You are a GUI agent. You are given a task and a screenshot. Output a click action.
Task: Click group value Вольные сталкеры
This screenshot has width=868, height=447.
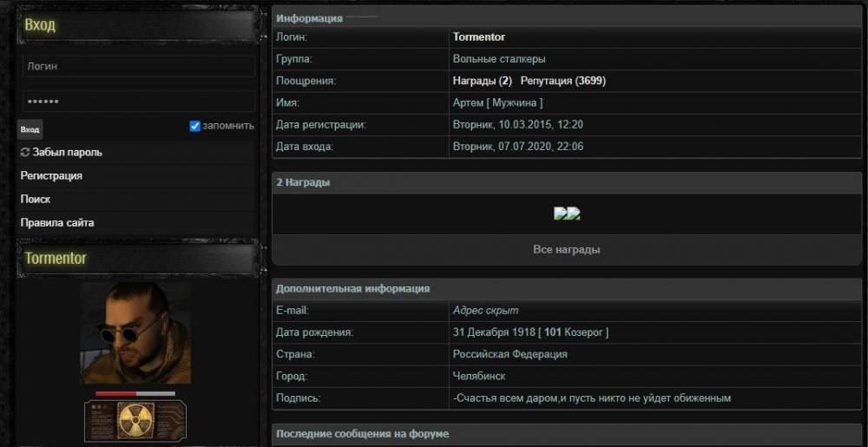coord(499,59)
